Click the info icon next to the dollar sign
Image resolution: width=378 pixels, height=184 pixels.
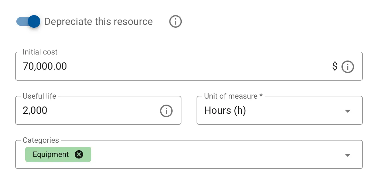[x=348, y=66]
